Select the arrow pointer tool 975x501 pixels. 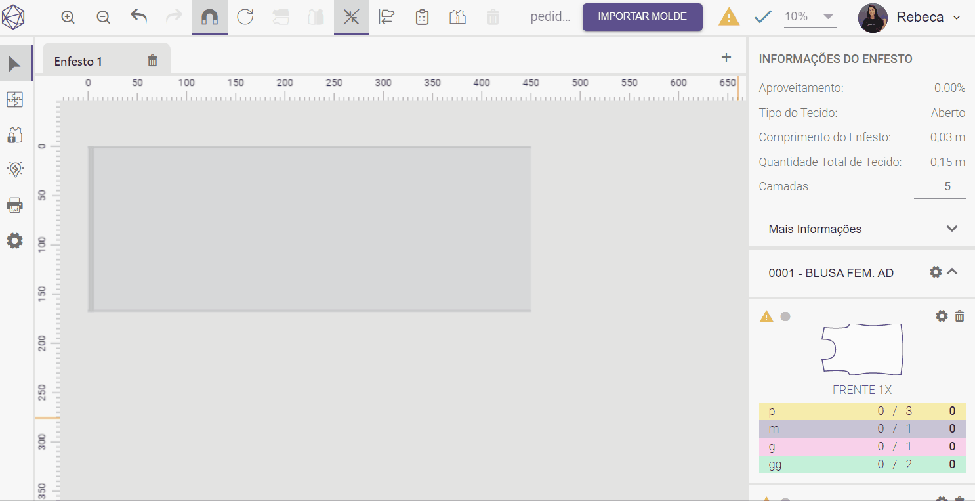click(x=16, y=64)
